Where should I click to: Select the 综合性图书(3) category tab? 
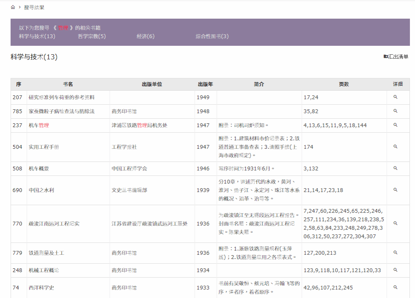click(x=212, y=36)
